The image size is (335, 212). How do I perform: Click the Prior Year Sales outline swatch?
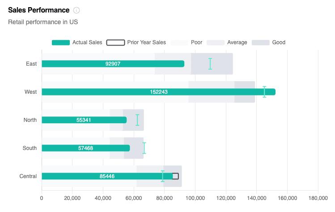[115, 42]
